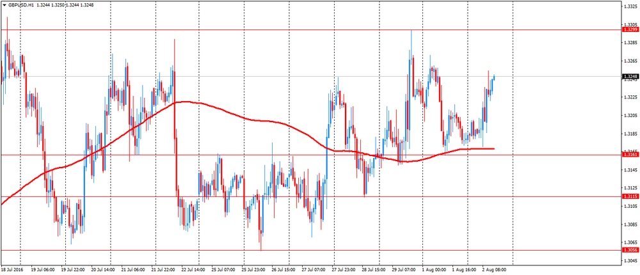Click the 21 Jul 22:00 time label
640x275 pixels.
[x=163, y=270]
